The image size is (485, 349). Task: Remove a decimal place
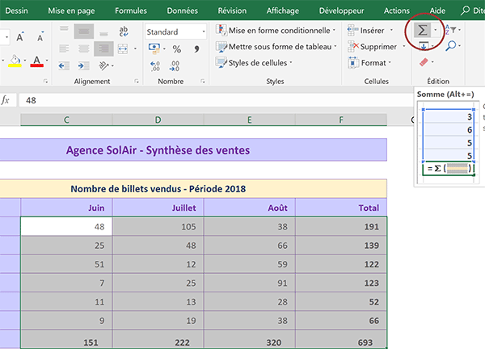(175, 66)
